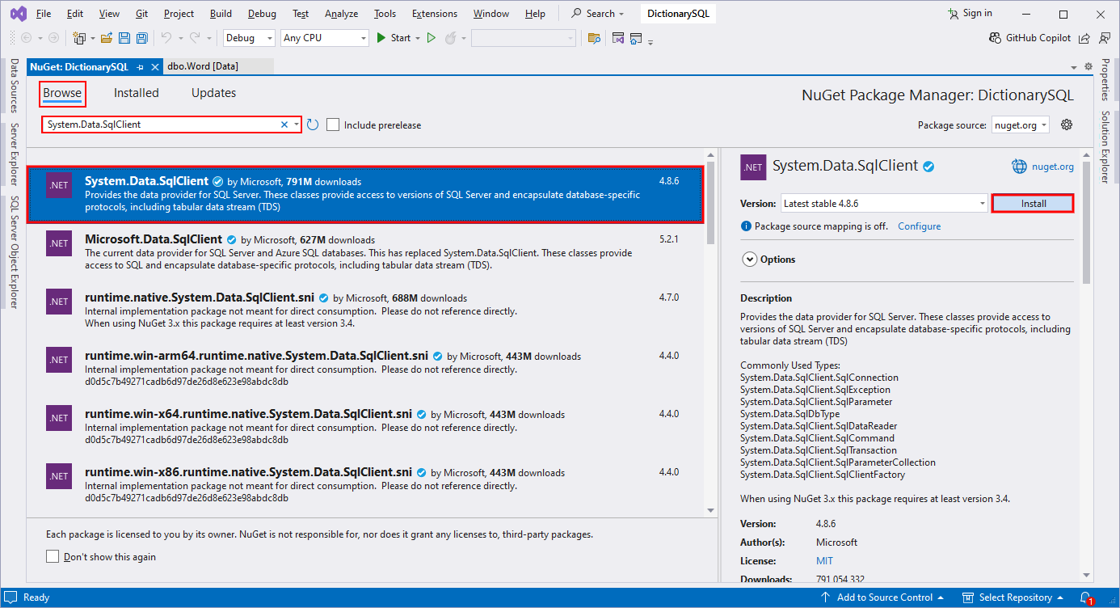Check Don't show this again
This screenshot has height=608, width=1120.
click(53, 555)
